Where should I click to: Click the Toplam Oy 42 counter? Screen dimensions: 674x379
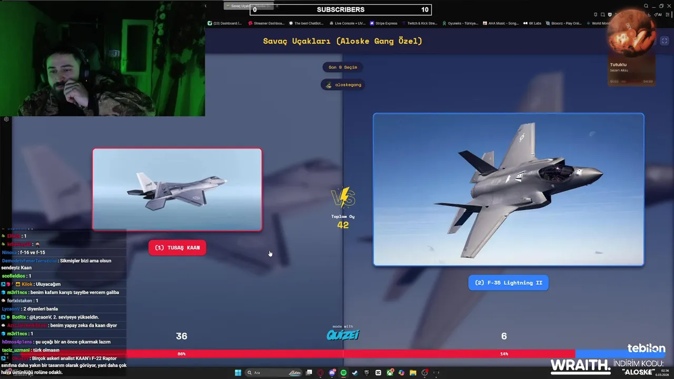pos(343,222)
